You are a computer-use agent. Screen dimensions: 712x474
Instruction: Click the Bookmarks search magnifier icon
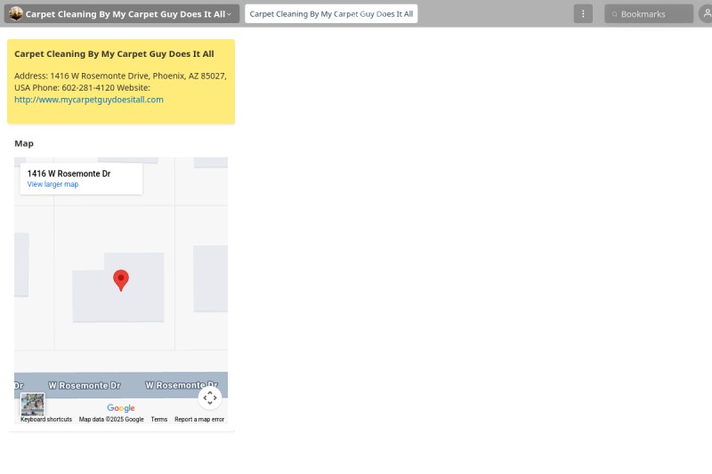click(614, 14)
